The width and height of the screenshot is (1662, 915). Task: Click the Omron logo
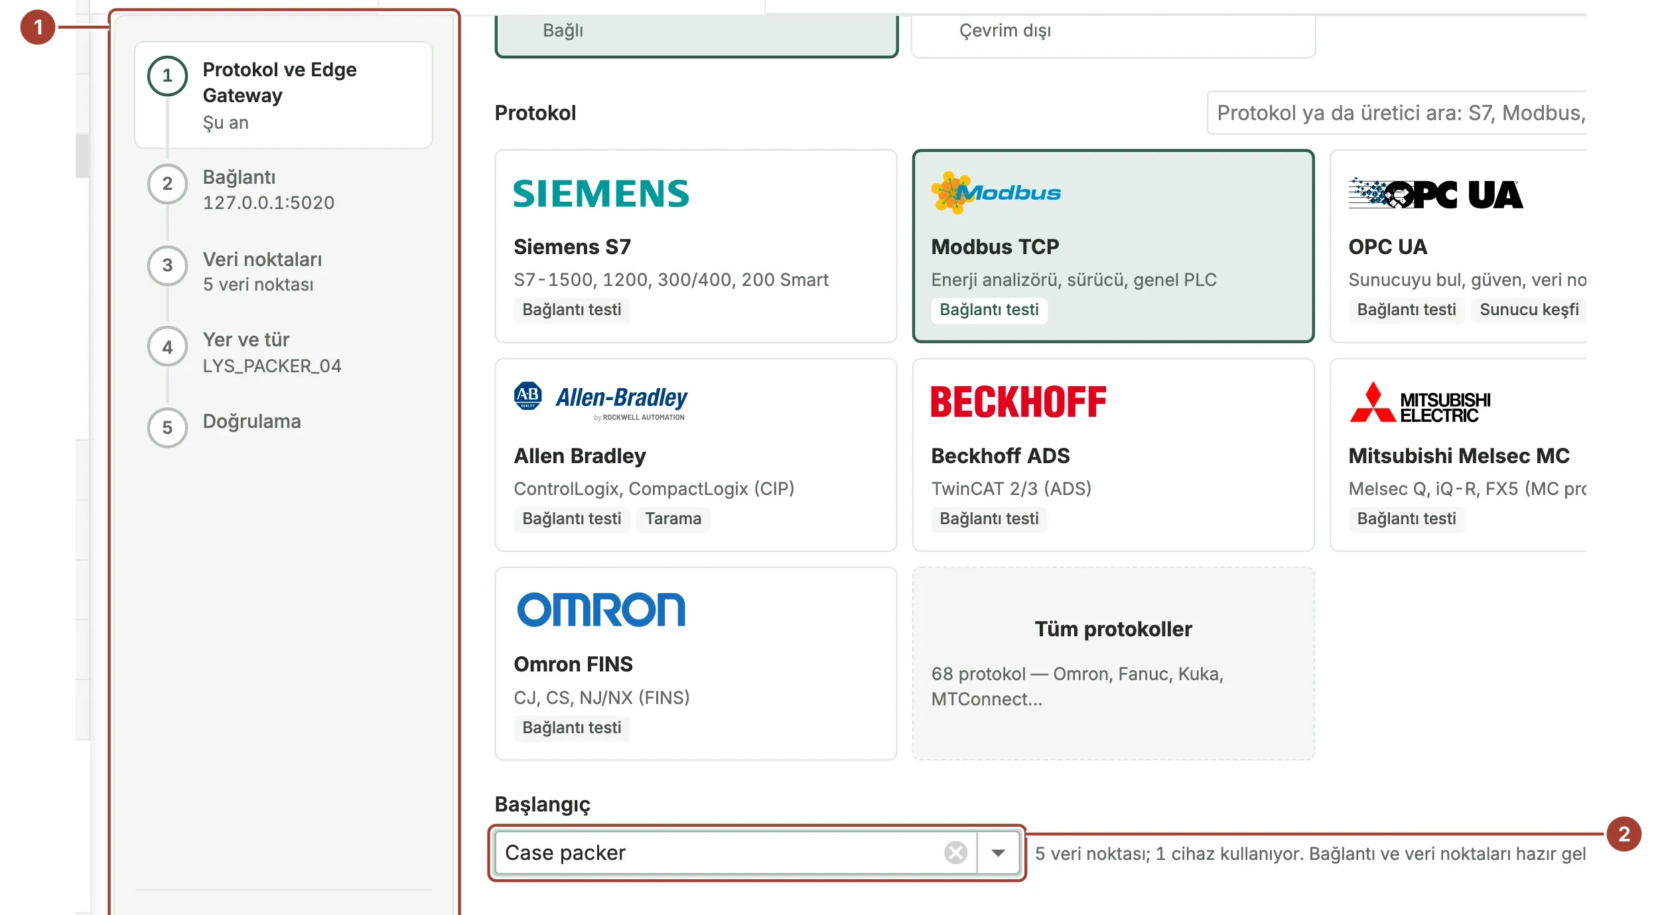[x=601, y=610]
